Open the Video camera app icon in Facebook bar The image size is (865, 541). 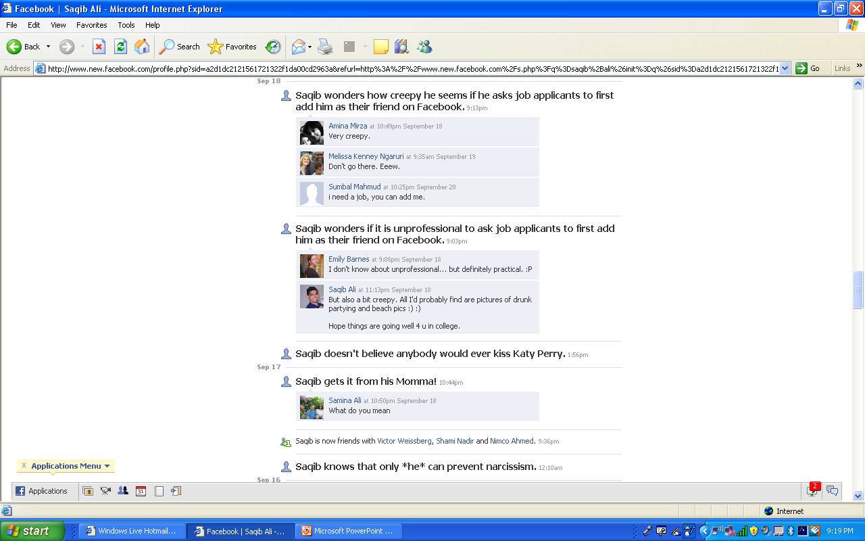coord(105,491)
